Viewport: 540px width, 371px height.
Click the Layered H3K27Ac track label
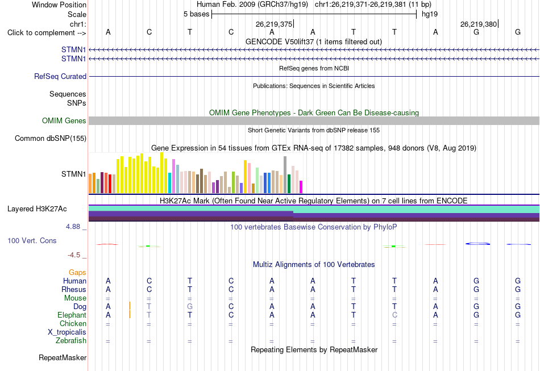click(37, 209)
